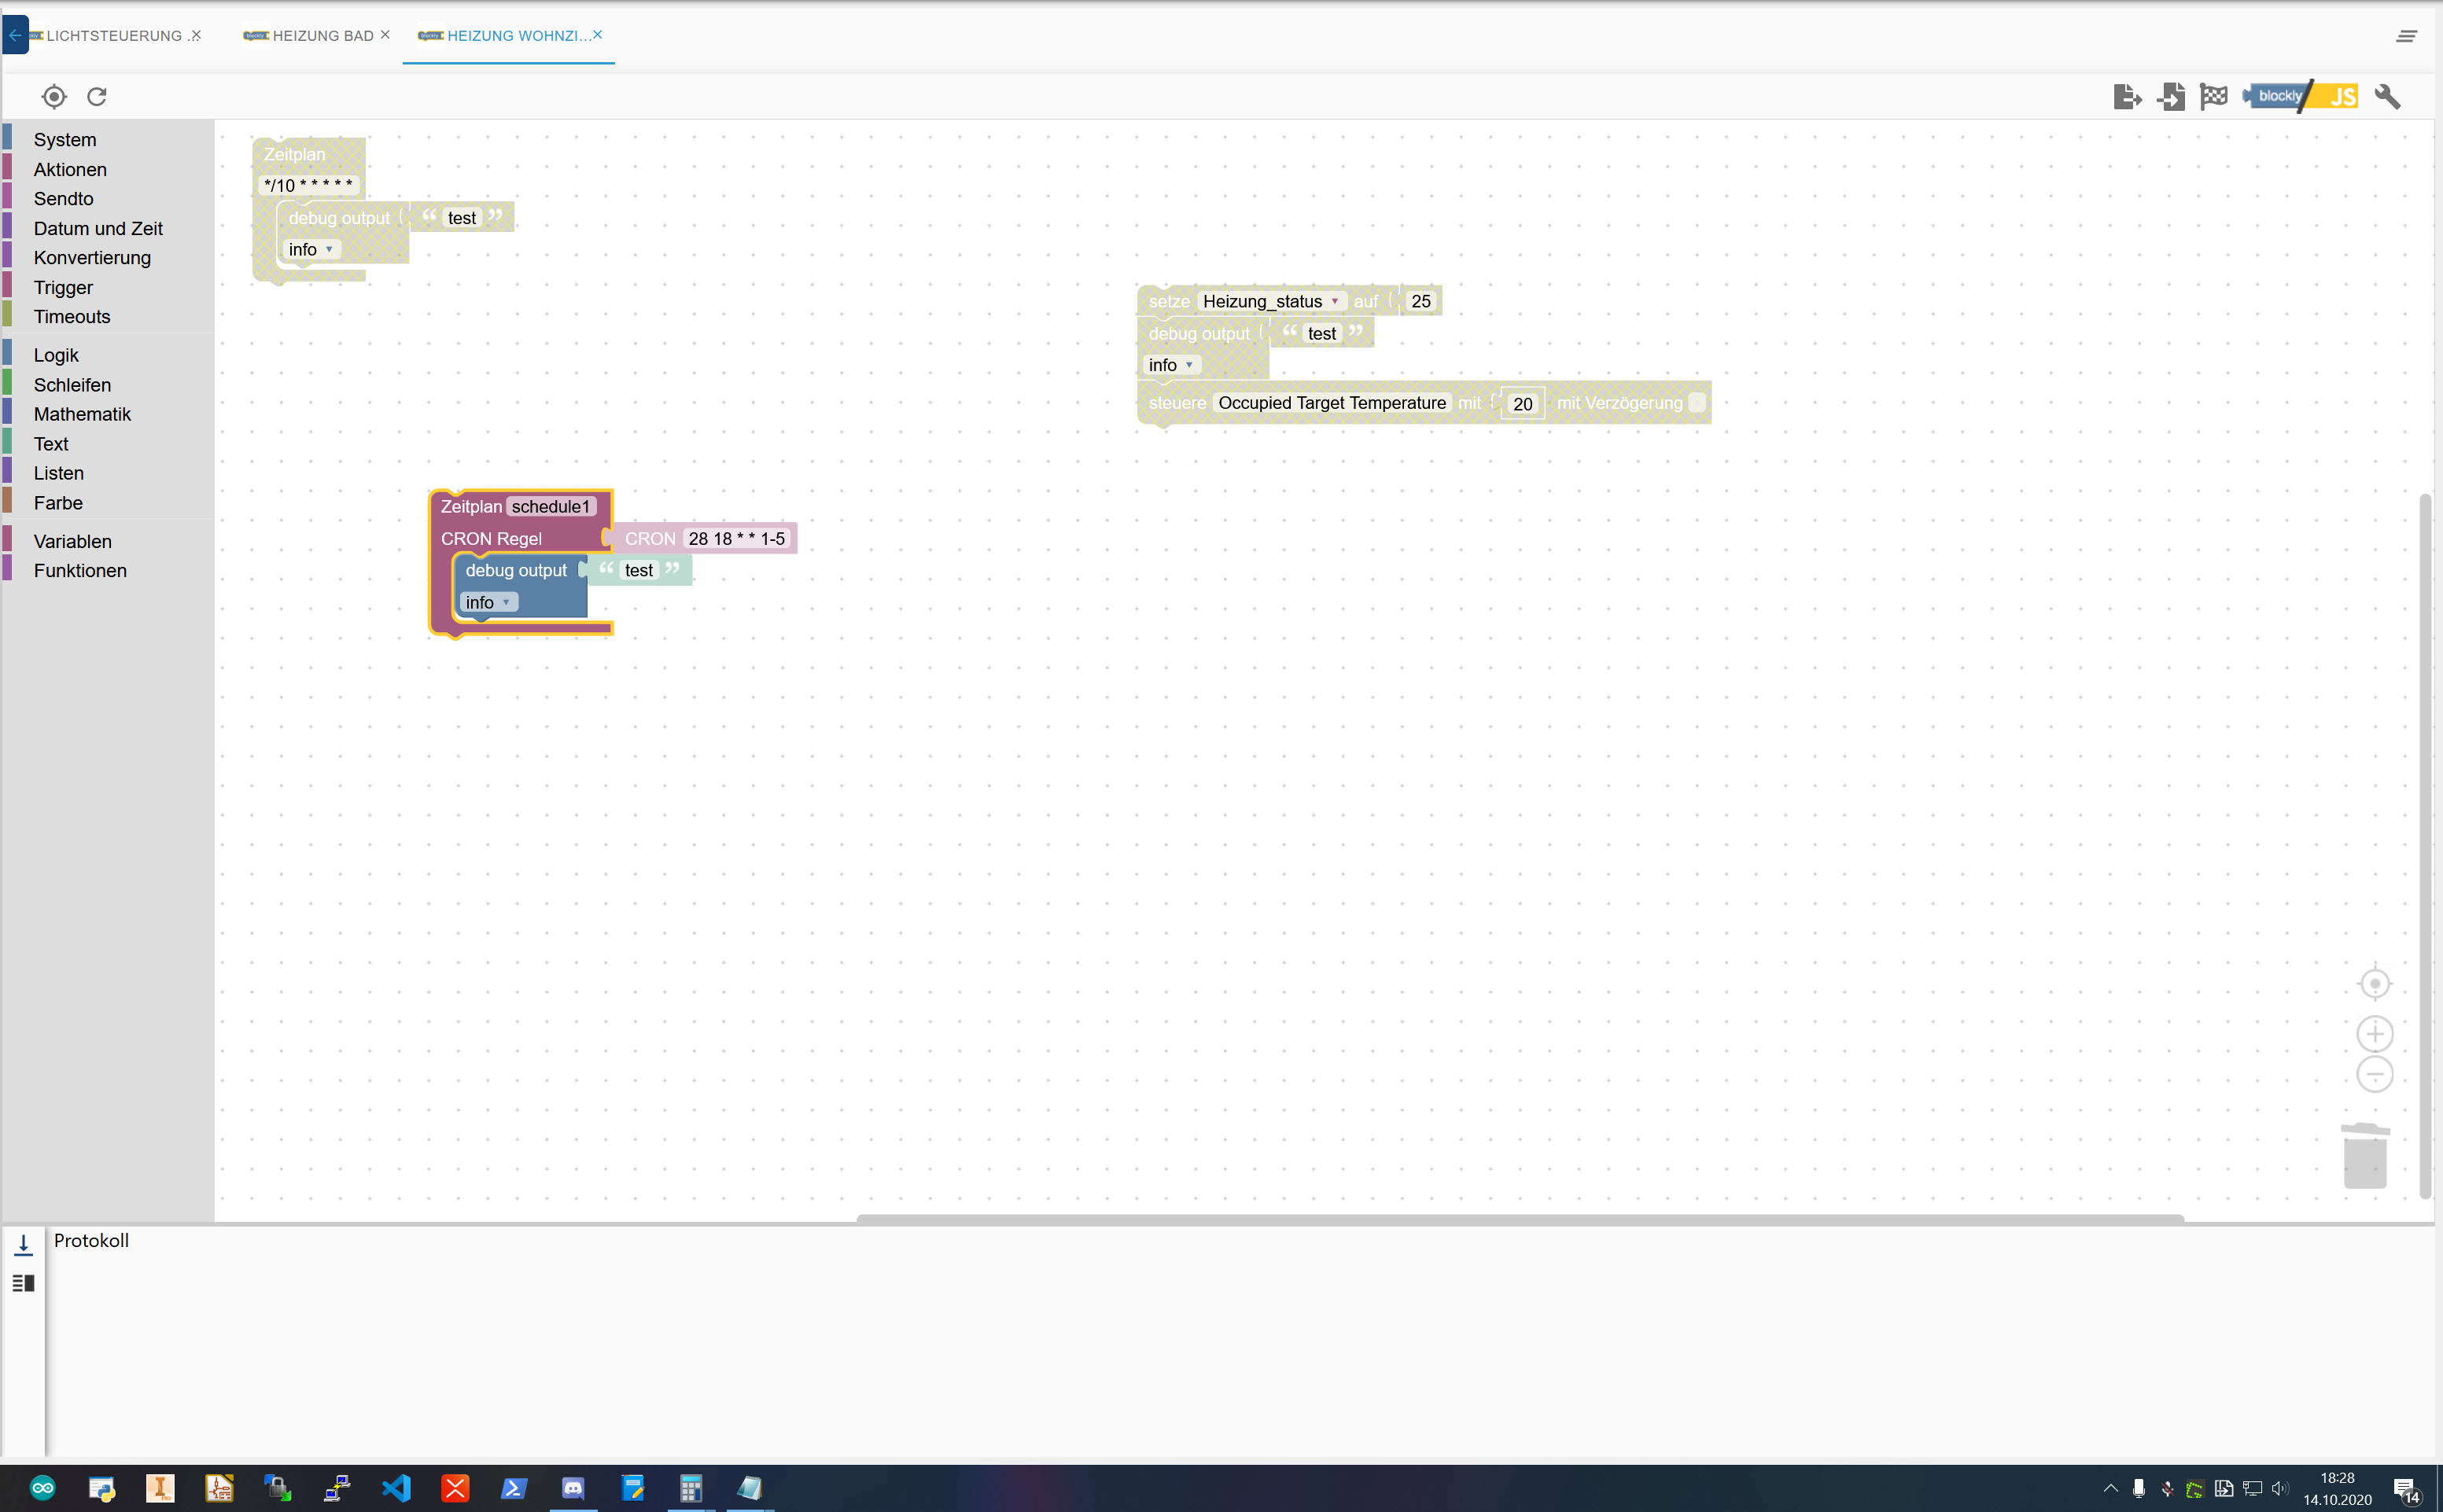This screenshot has width=2443, height=1512.
Task: Open the Heizung_status variable dropdown
Action: [1270, 301]
